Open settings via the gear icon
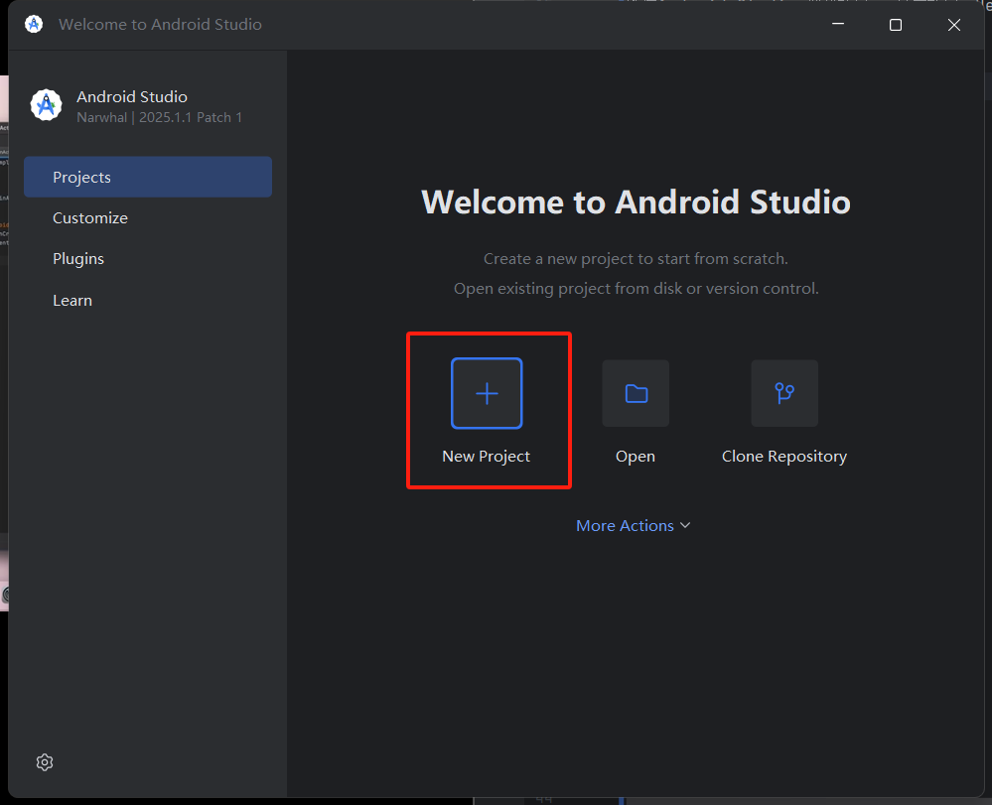992x805 pixels. pos(45,761)
